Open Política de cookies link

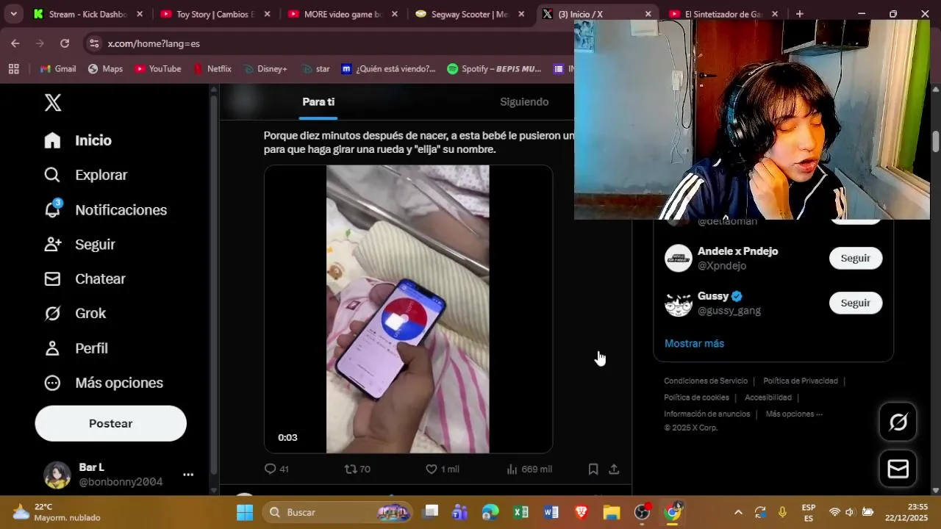click(x=696, y=397)
